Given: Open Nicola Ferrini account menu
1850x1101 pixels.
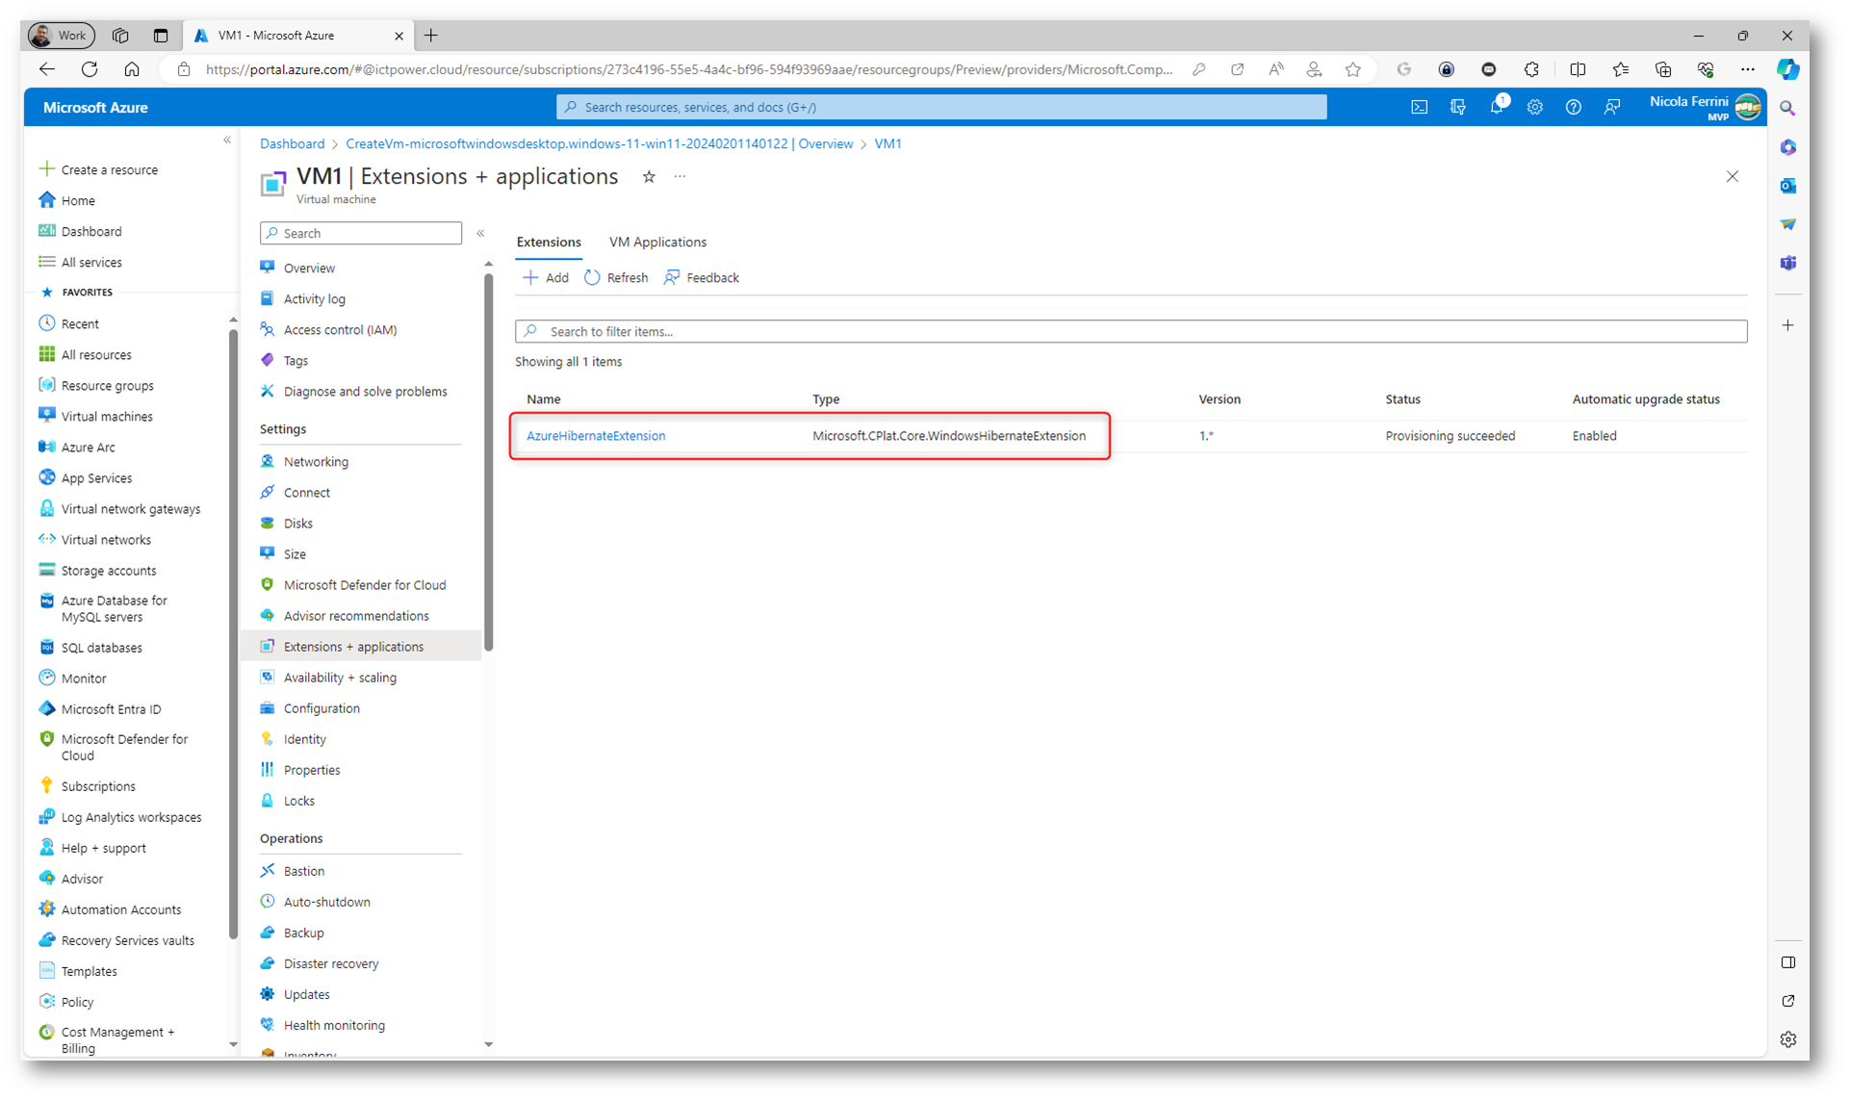Looking at the screenshot, I should pyautogui.click(x=1705, y=107).
